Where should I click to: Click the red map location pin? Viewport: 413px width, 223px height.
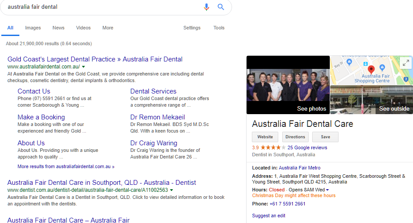pyautogui.click(x=371, y=69)
